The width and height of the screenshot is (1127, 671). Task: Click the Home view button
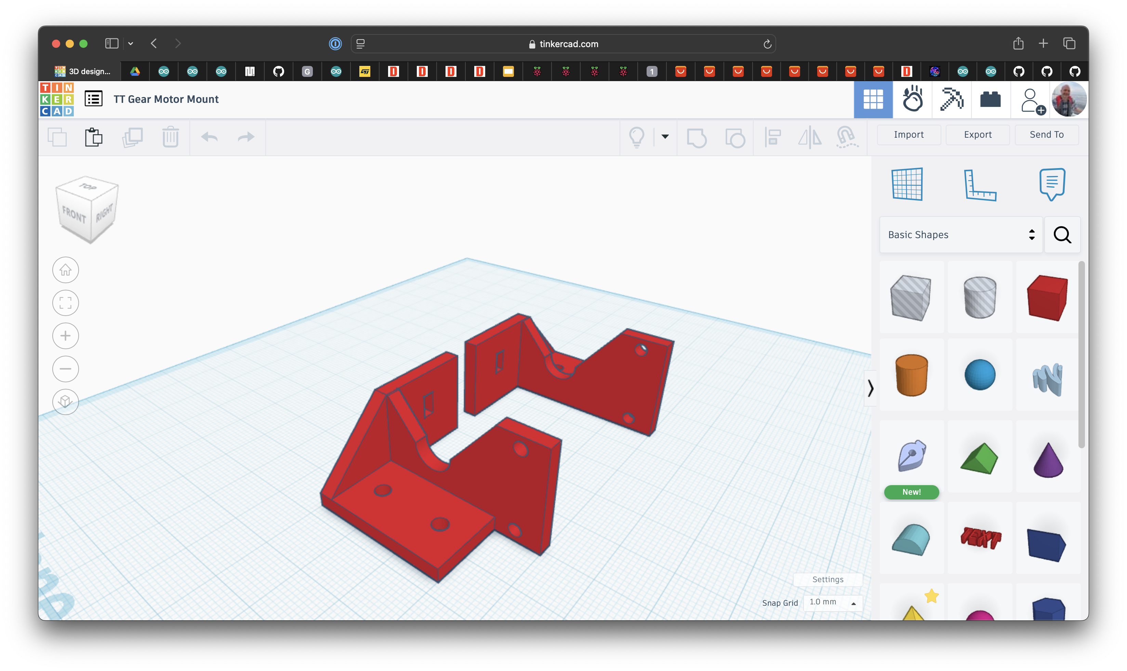(x=66, y=270)
